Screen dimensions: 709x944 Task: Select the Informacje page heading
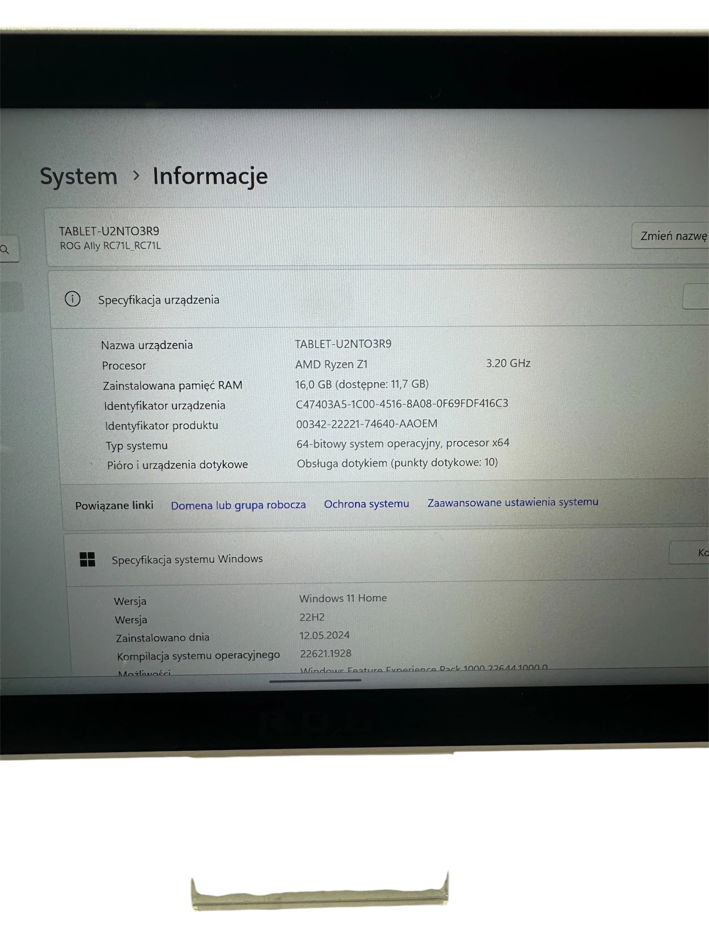click(210, 176)
